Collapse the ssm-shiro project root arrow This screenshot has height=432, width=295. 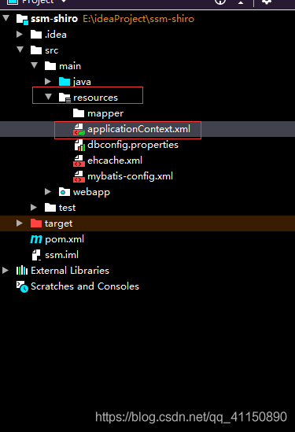[x=6, y=18]
